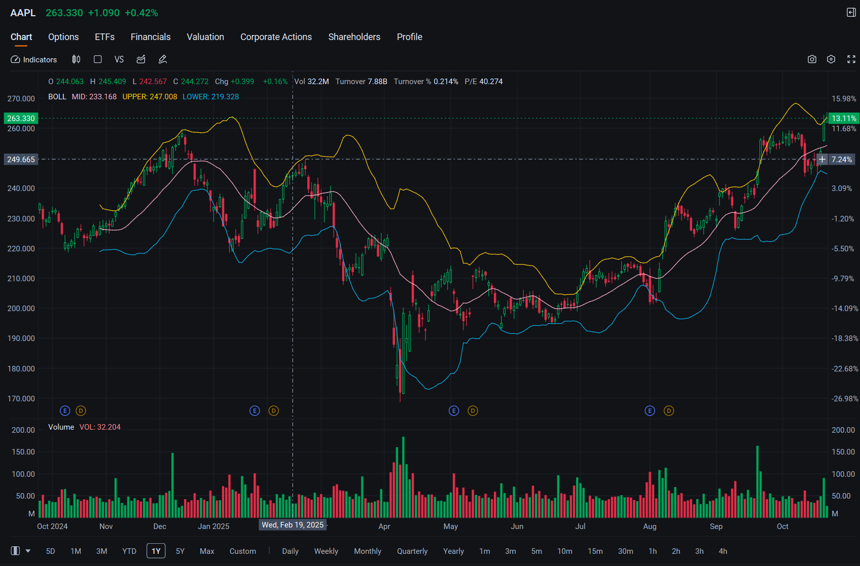This screenshot has height=566, width=860.
Task: Set the range to 5D
Action: pos(51,551)
